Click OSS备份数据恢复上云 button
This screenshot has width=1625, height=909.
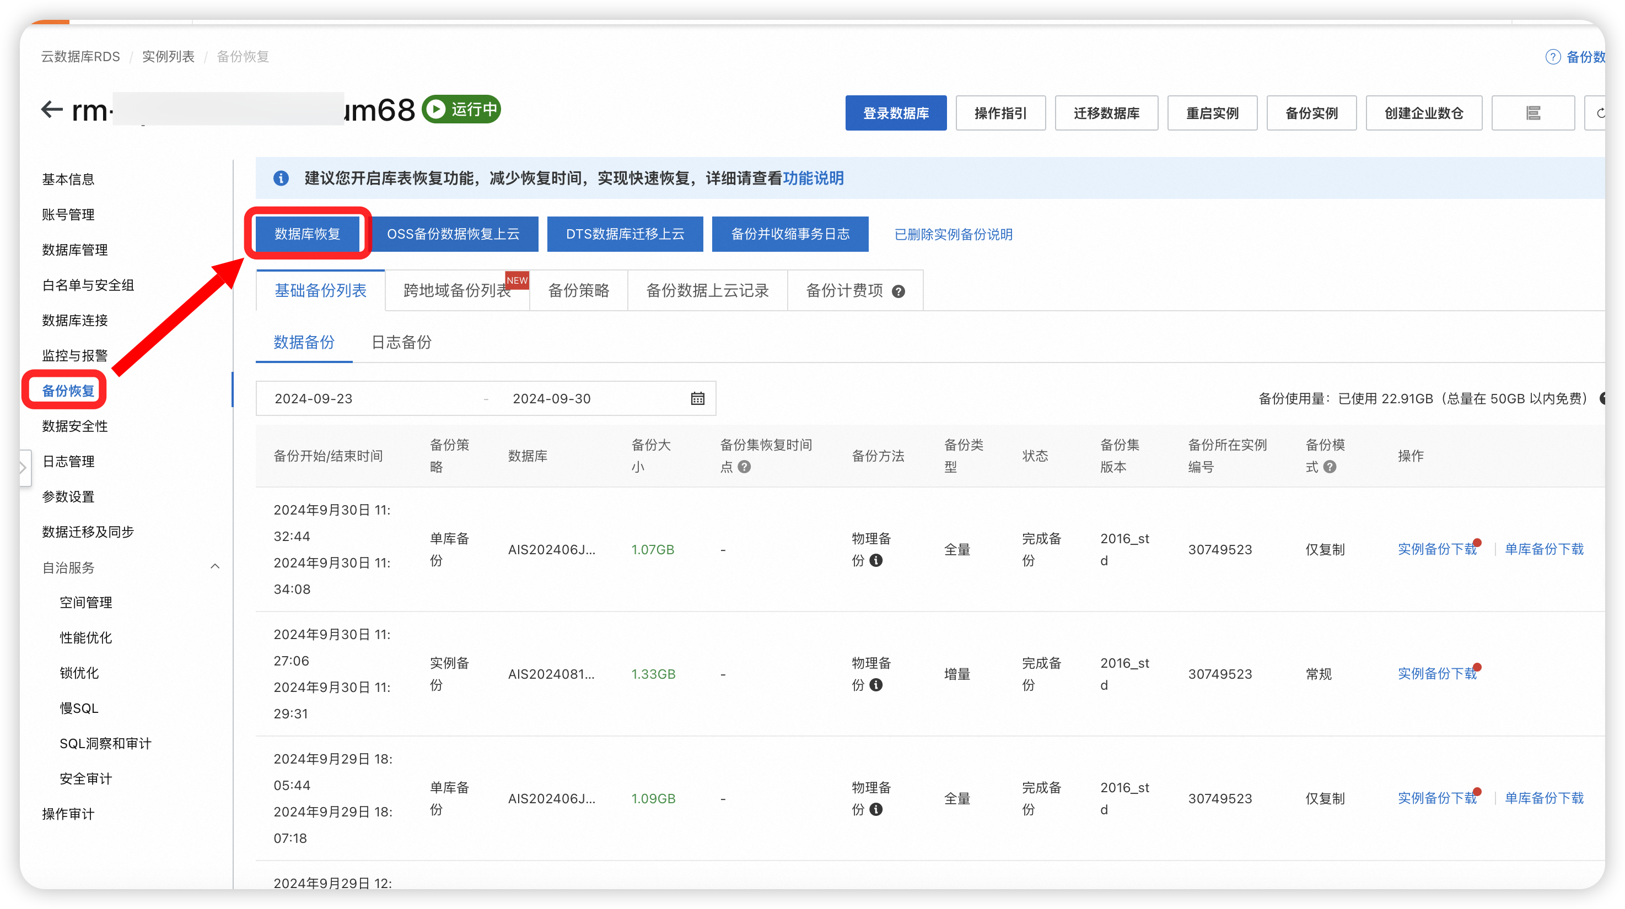pos(453,234)
